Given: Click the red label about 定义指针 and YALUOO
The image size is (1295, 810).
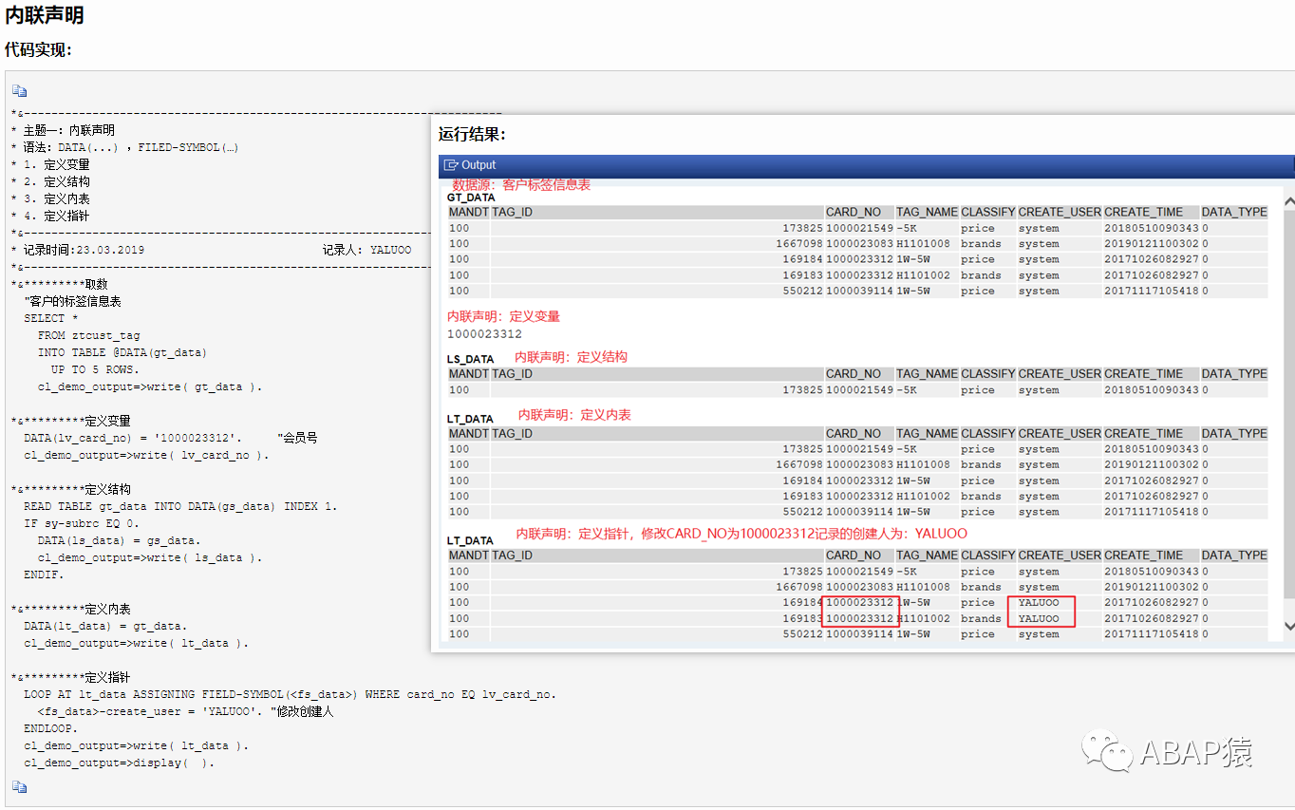Looking at the screenshot, I should pos(741,534).
